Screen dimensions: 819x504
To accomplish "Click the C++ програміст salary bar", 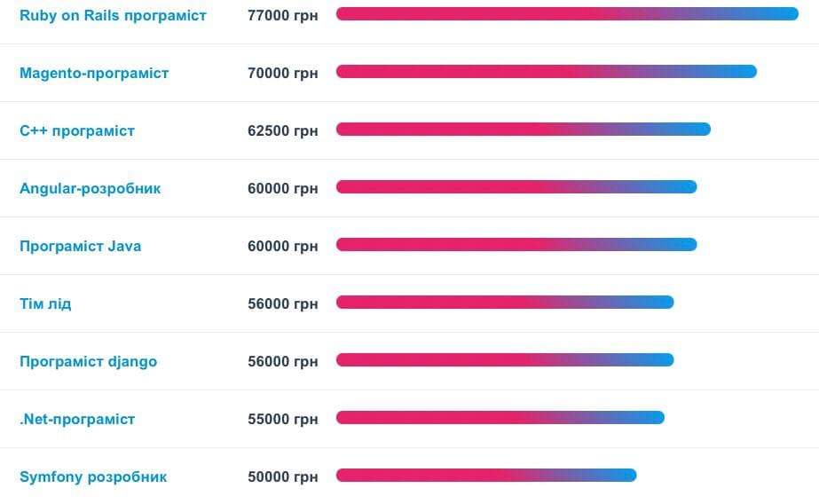I will coord(523,130).
